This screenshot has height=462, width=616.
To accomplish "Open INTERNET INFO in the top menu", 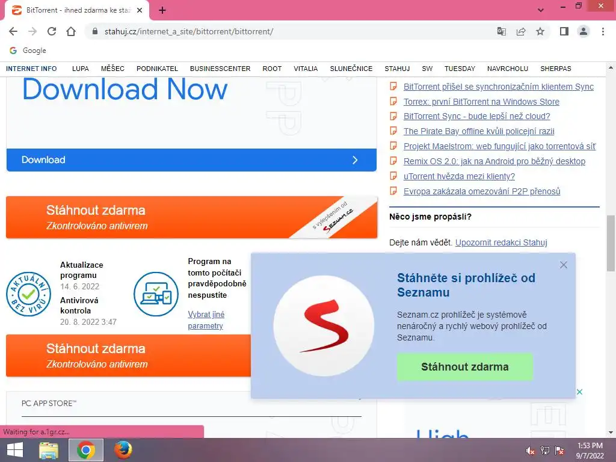I will tap(31, 69).
